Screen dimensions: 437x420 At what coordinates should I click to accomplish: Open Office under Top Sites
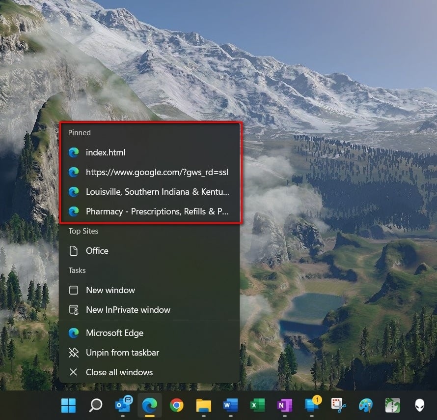coord(97,251)
